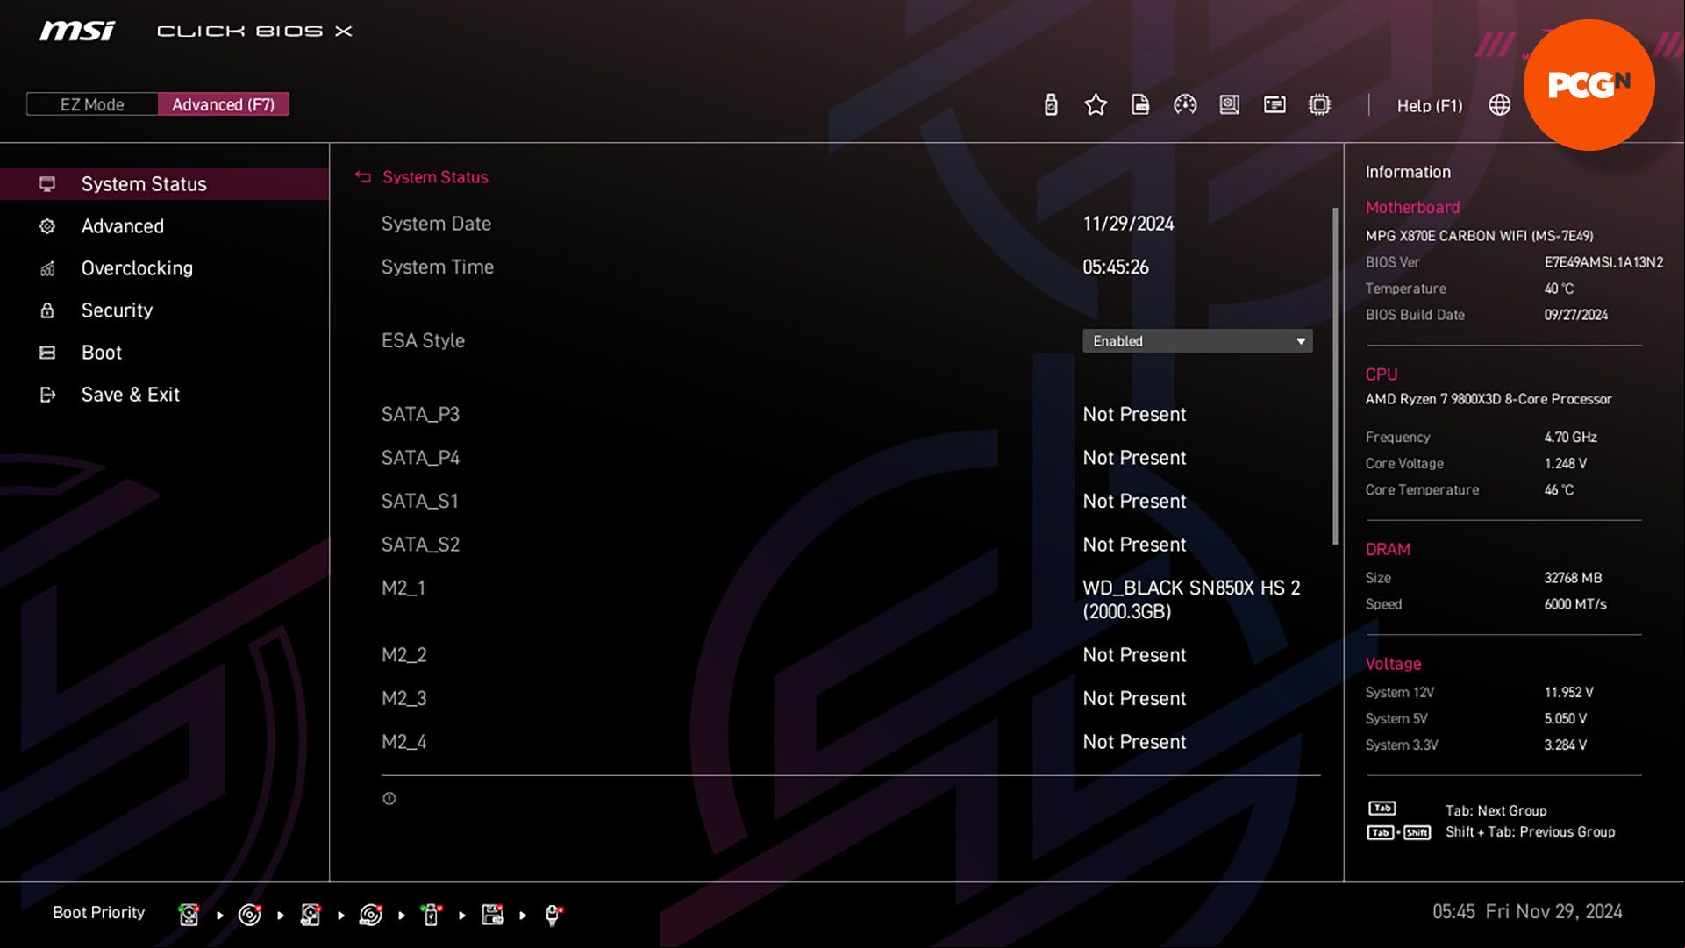Click the gear icon beside Advanced
The image size is (1685, 948).
[47, 226]
